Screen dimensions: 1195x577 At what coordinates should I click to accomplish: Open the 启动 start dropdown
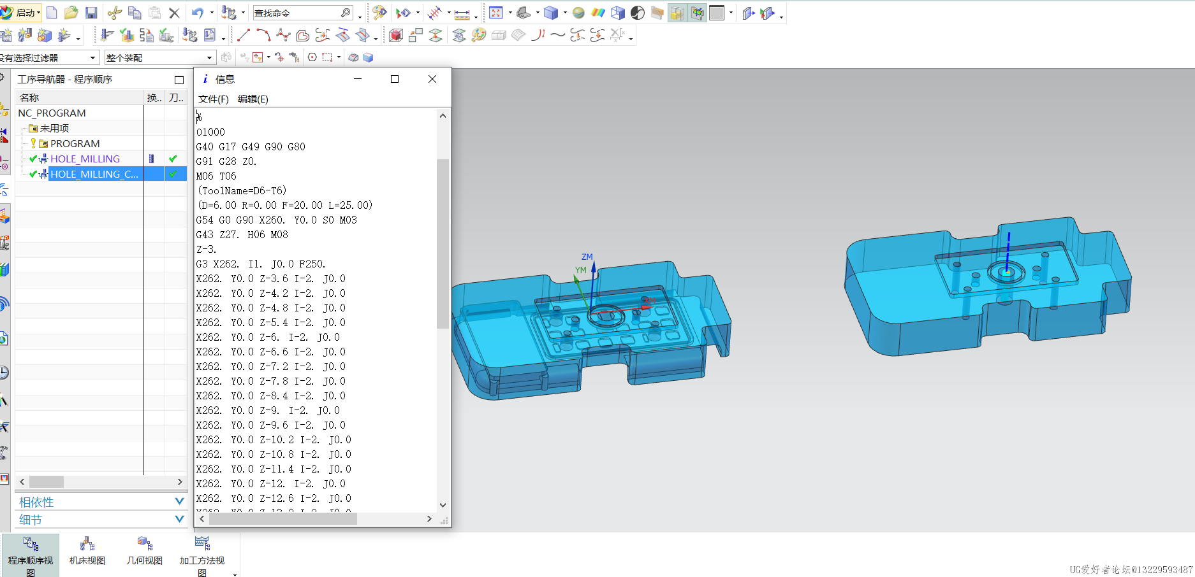click(x=21, y=13)
